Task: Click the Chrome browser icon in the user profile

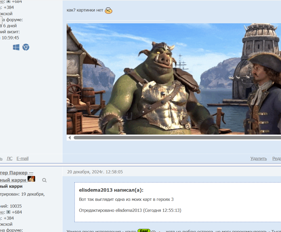Action: pos(26,47)
